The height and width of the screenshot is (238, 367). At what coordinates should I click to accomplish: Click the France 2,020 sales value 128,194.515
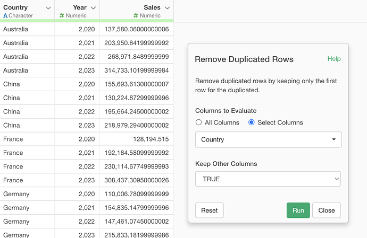click(x=151, y=139)
